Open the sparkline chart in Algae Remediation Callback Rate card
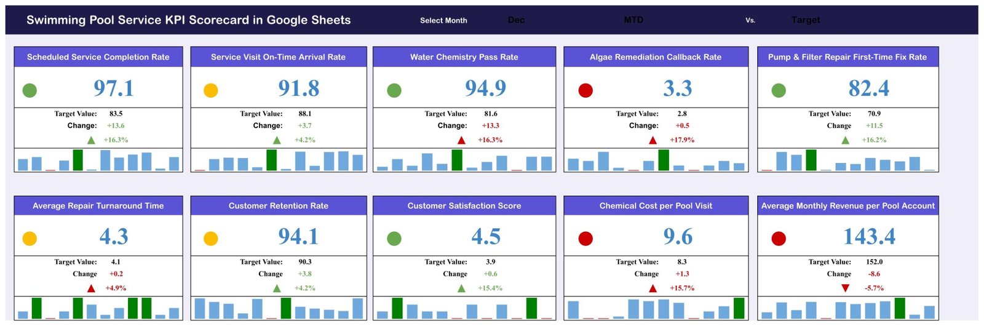Screen dimensions: 984x326 click(656, 160)
